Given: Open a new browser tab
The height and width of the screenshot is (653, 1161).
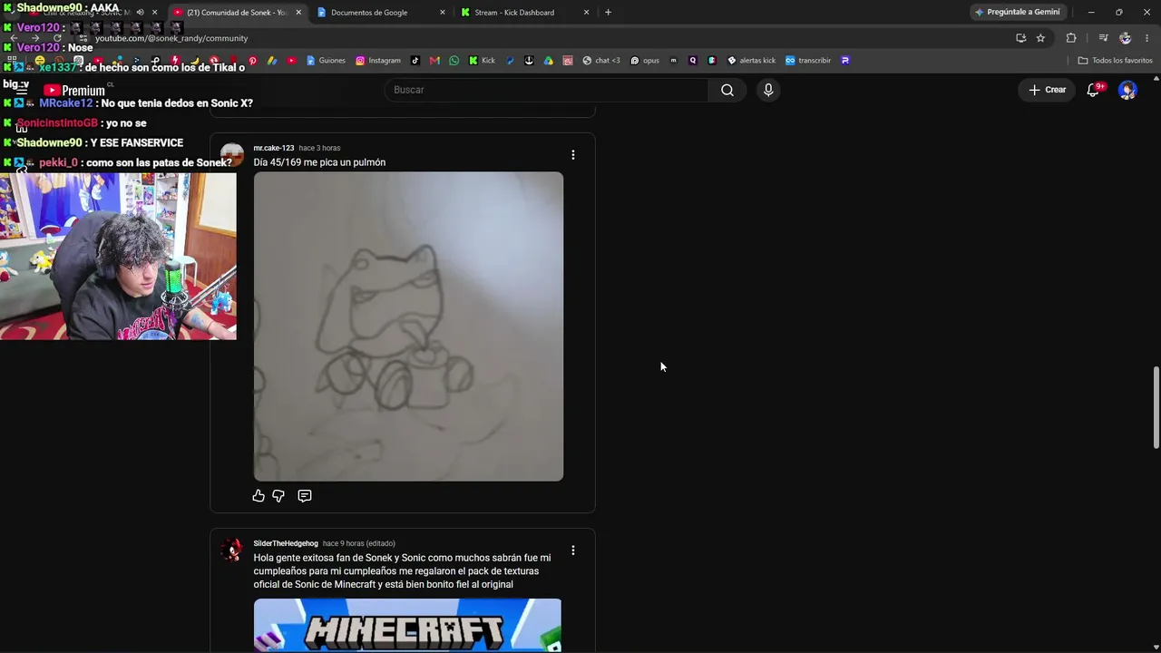Looking at the screenshot, I should 608,13.
